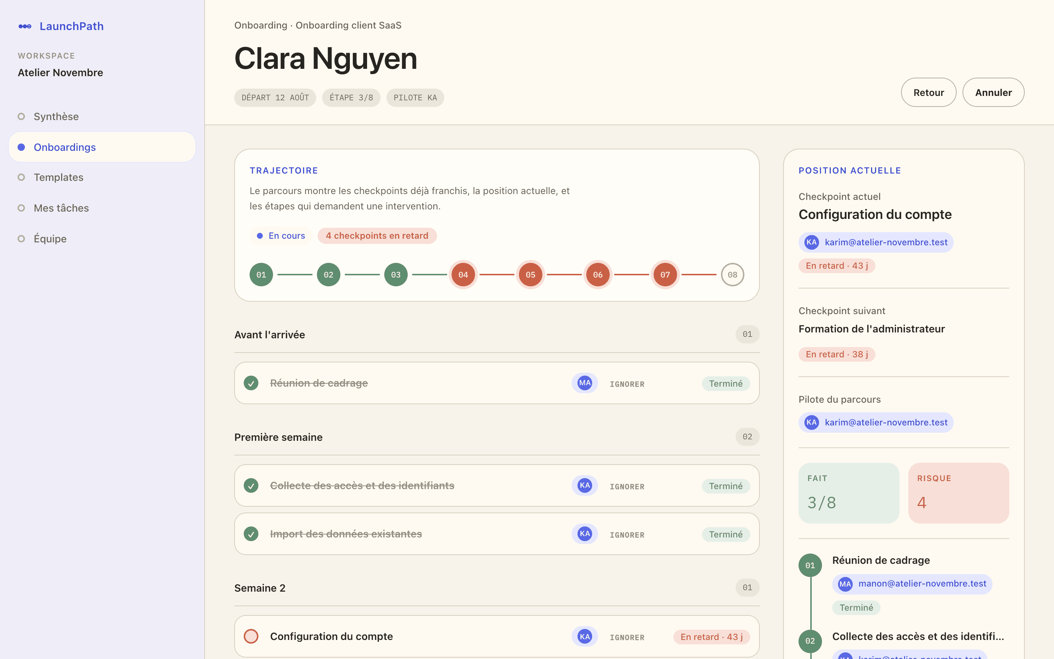
Task: Select late trajectory checkpoint 07
Action: [665, 275]
